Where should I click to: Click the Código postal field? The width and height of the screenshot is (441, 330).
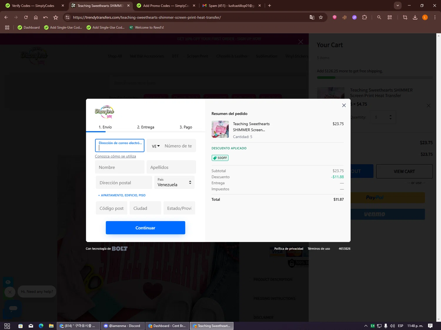point(111,208)
